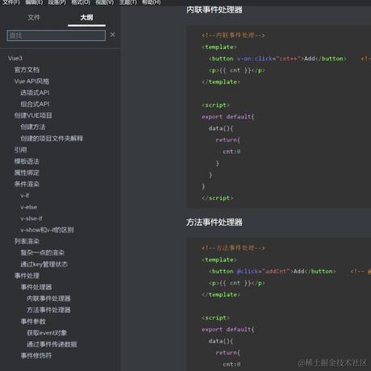
Task: Switch to the 文件 sidebar tab
Action: tap(34, 18)
